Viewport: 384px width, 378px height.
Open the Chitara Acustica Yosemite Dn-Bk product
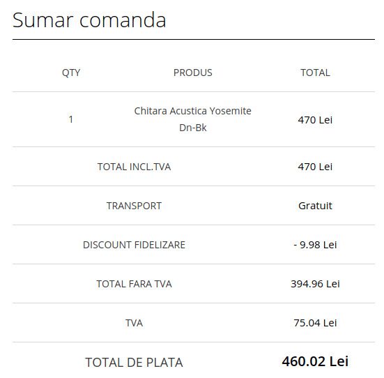click(193, 119)
